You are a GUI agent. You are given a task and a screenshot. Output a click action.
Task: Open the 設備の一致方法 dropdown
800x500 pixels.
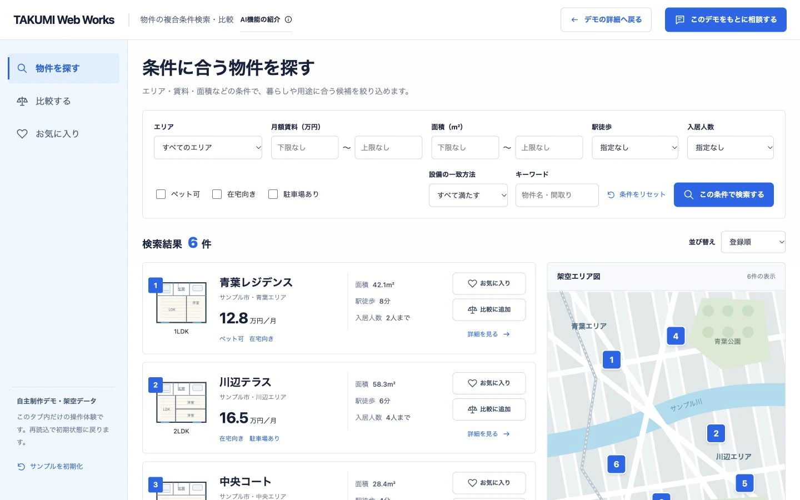point(468,195)
